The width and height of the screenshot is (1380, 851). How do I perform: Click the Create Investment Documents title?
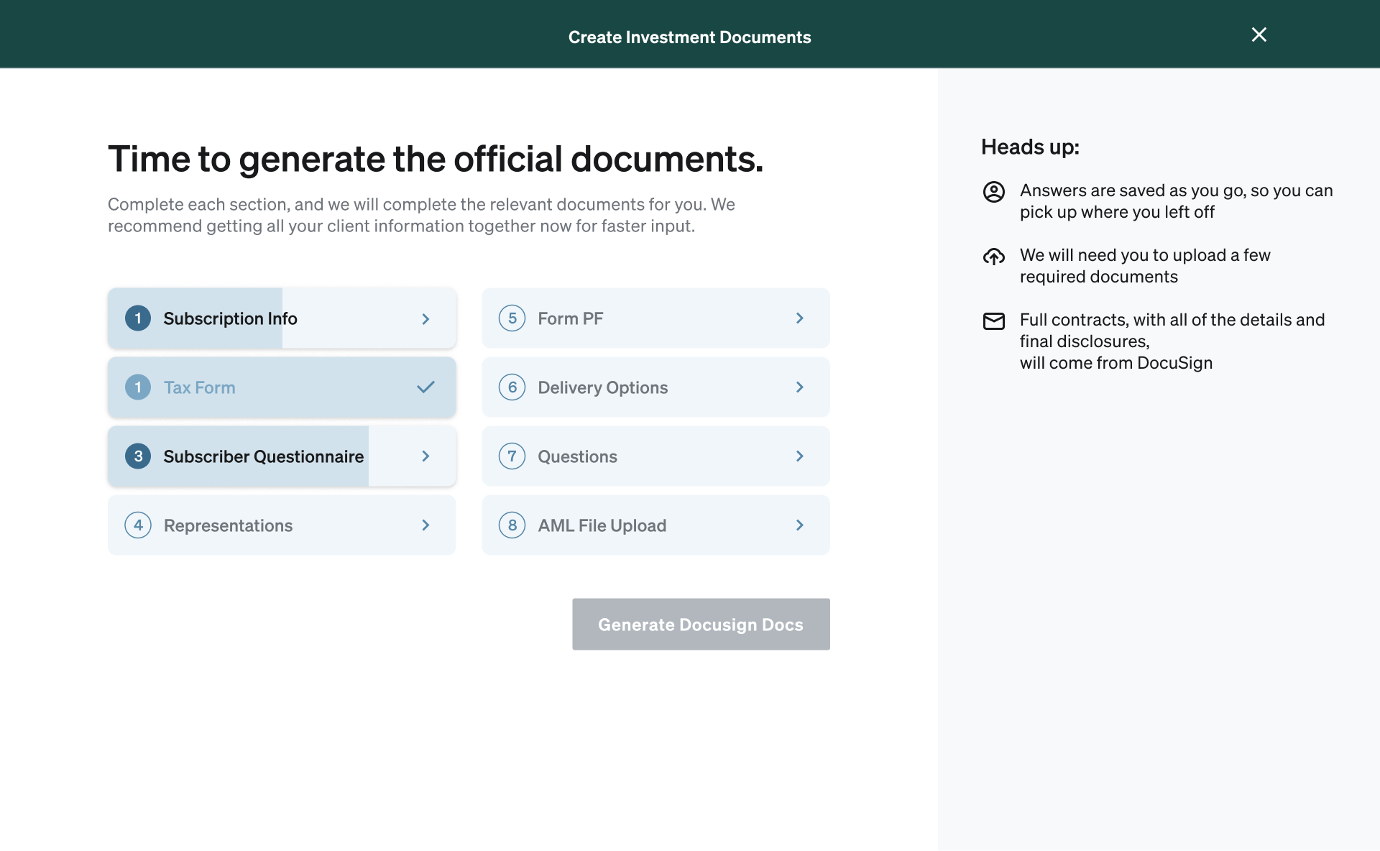(x=689, y=37)
